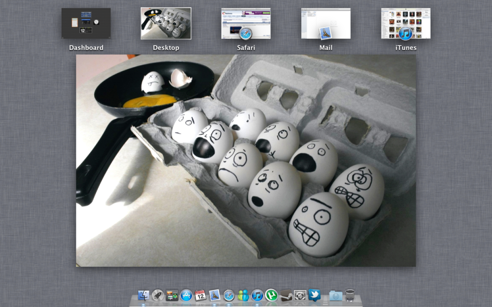Screen dimensions: 492x307
Task: Switch to the Safari full-screen space
Action: pyautogui.click(x=246, y=24)
